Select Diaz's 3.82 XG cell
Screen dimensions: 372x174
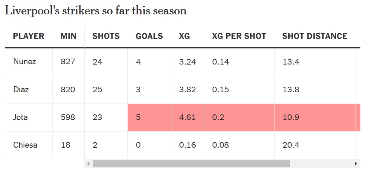pyautogui.click(x=187, y=89)
